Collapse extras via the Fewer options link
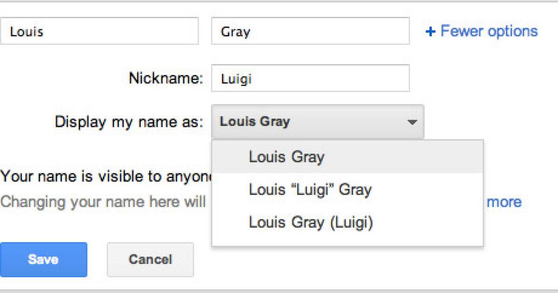This screenshot has width=558, height=293. 488,31
